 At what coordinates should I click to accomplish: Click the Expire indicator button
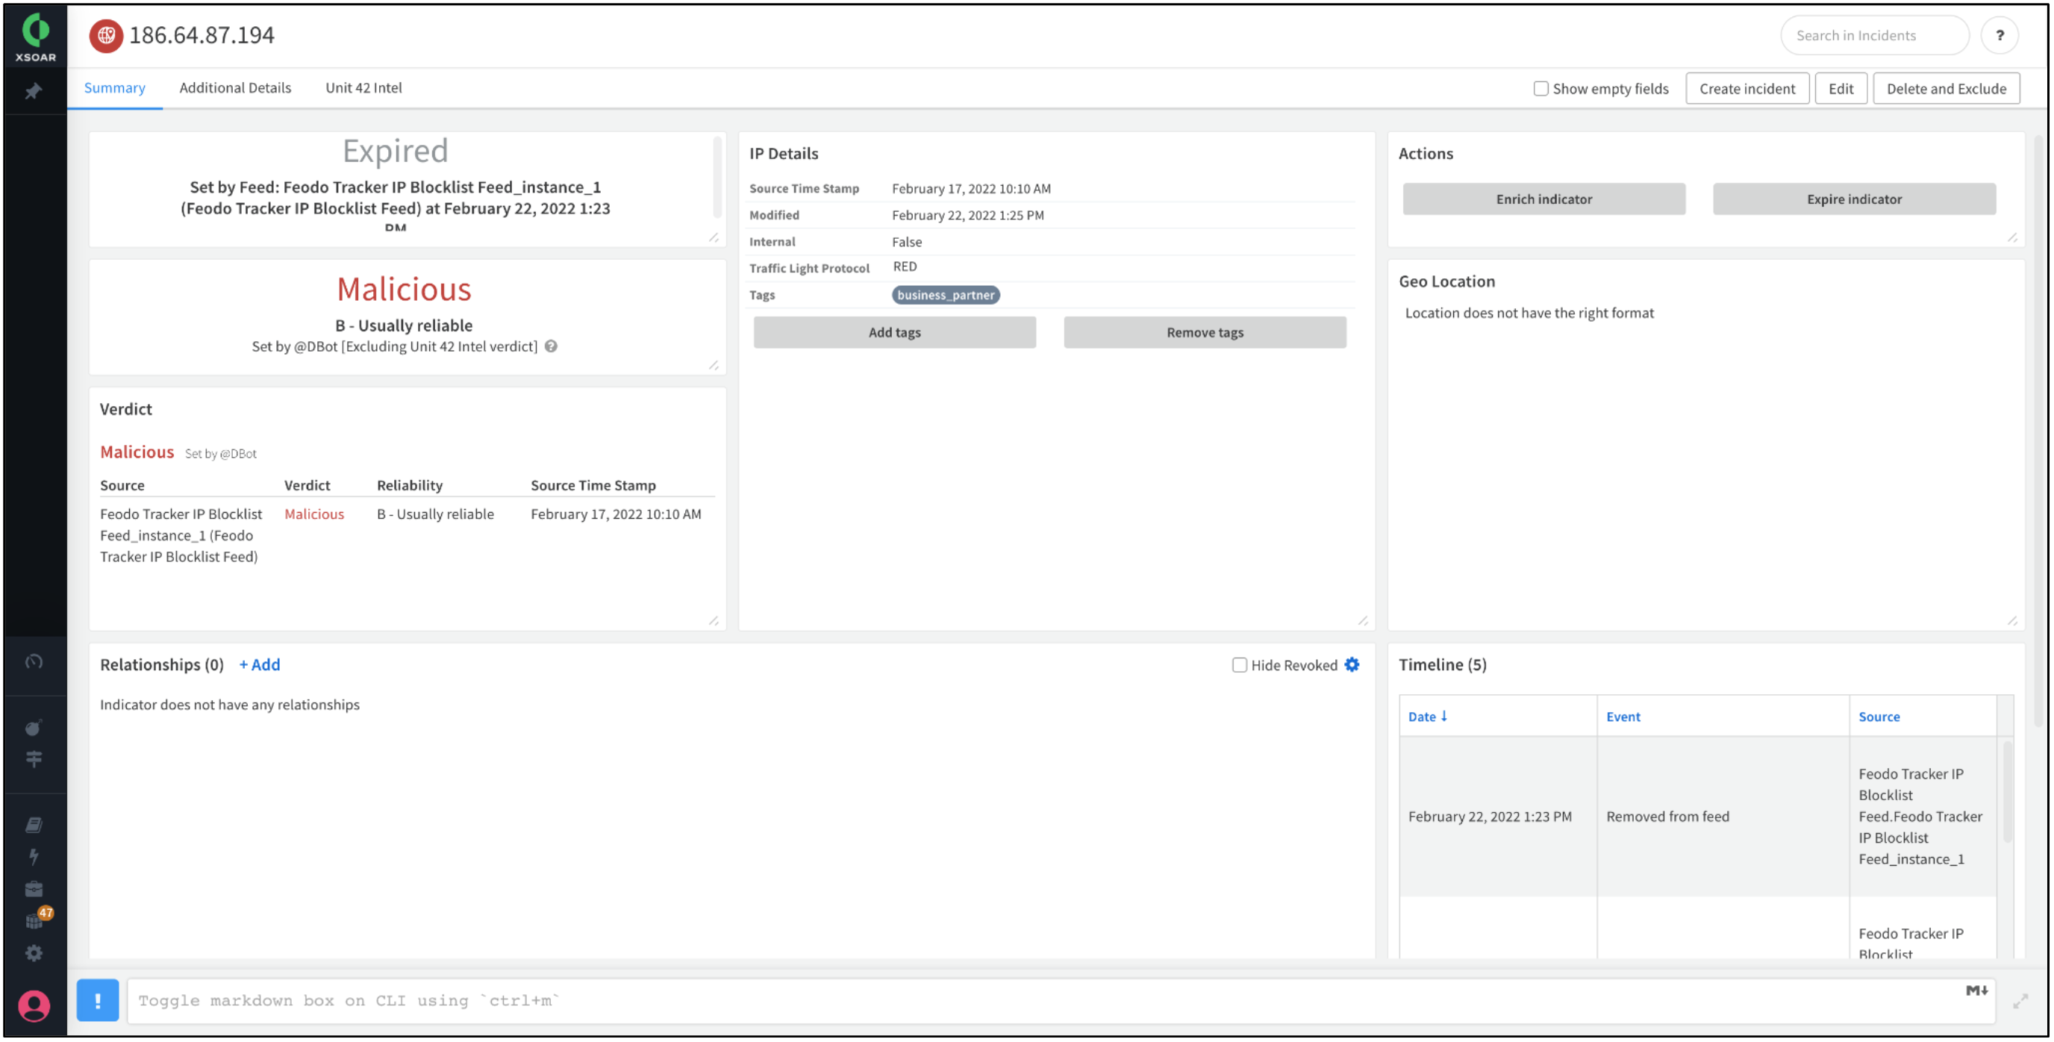click(1855, 199)
